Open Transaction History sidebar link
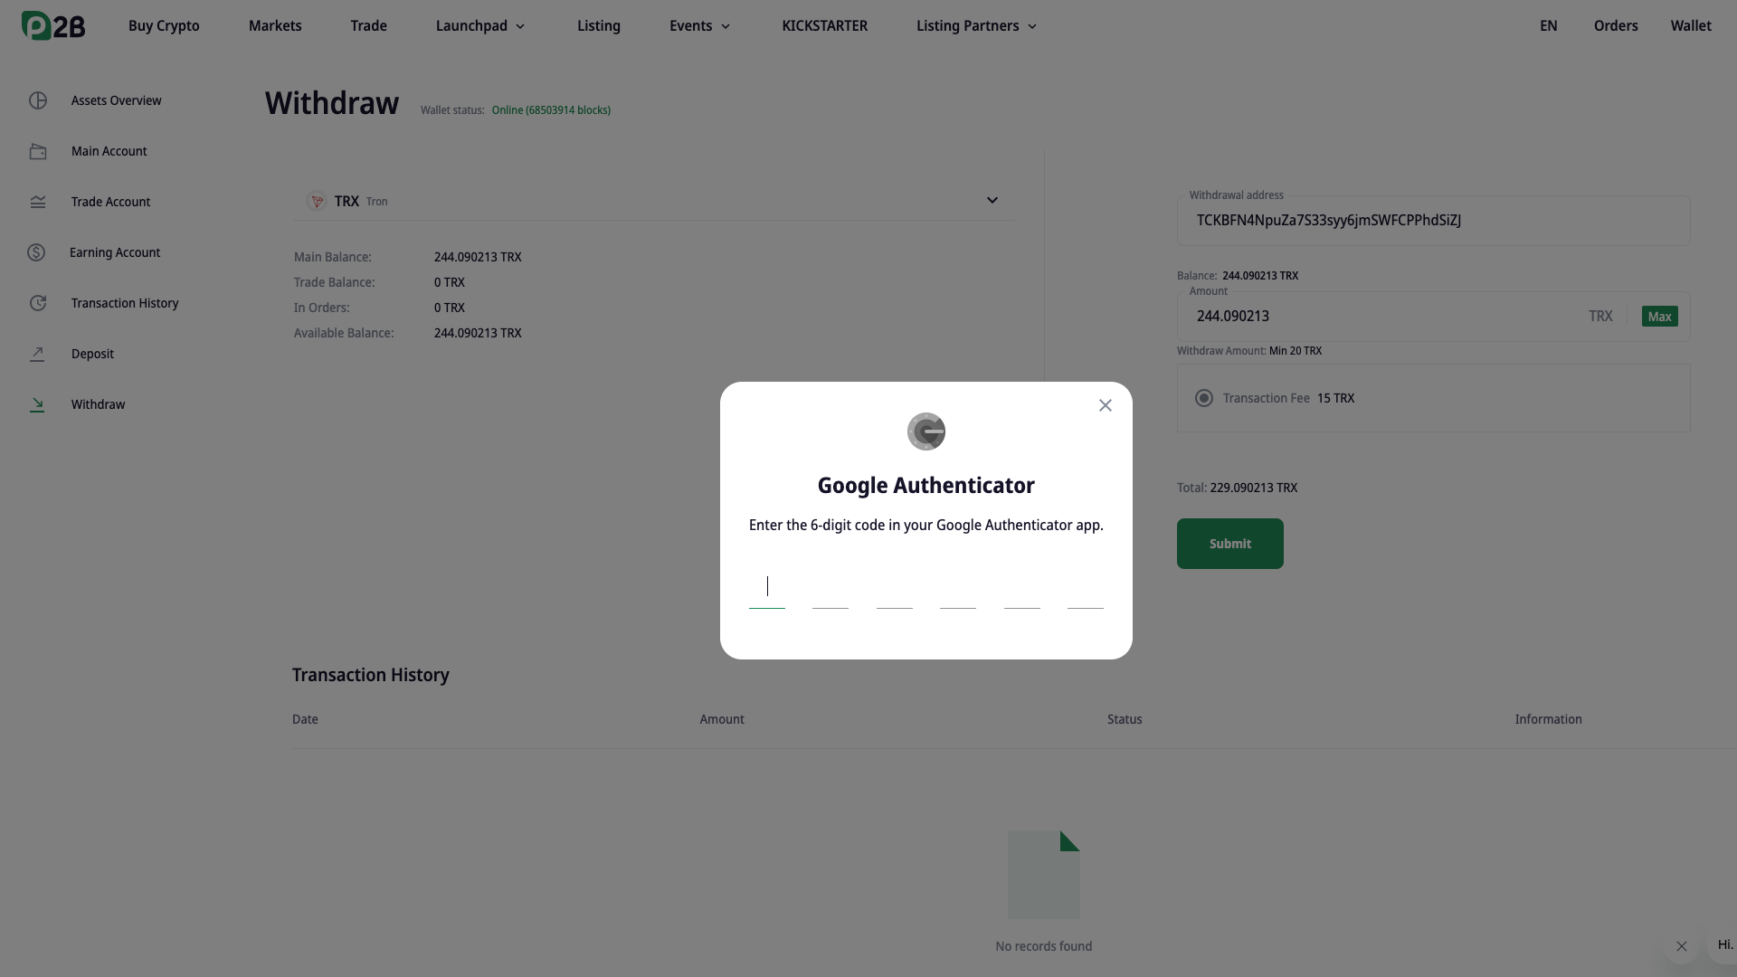Image resolution: width=1737 pixels, height=977 pixels. 125,303
